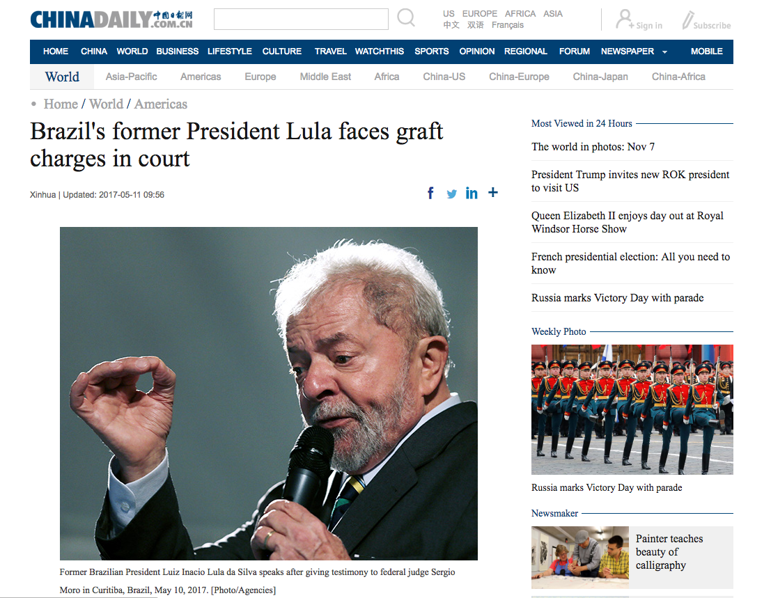771x598 pixels.
Task: Click the World breadcrumb link
Action: click(x=106, y=104)
